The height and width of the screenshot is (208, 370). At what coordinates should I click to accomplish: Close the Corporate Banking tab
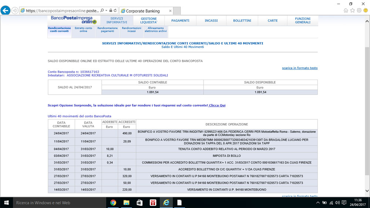[170, 11]
